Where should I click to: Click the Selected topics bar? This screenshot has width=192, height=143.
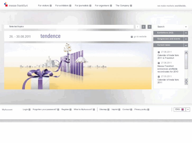[x=69, y=27]
